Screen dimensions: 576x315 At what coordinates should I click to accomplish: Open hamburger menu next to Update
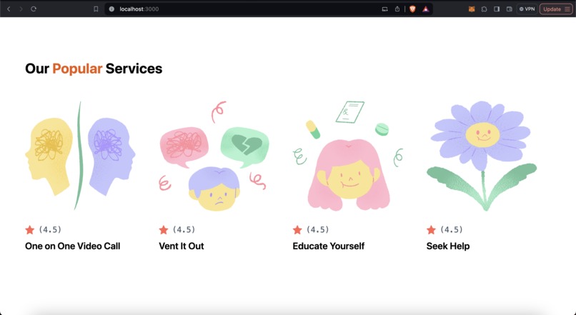tap(567, 9)
